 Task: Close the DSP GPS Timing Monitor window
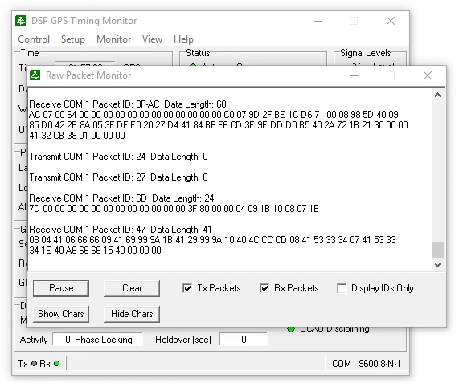click(x=391, y=21)
